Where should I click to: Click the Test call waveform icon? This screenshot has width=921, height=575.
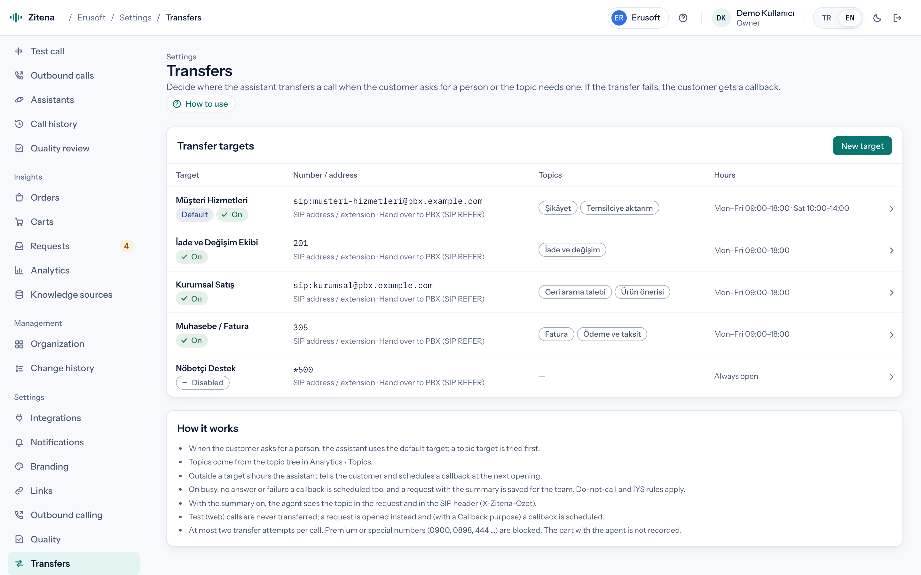tap(19, 51)
